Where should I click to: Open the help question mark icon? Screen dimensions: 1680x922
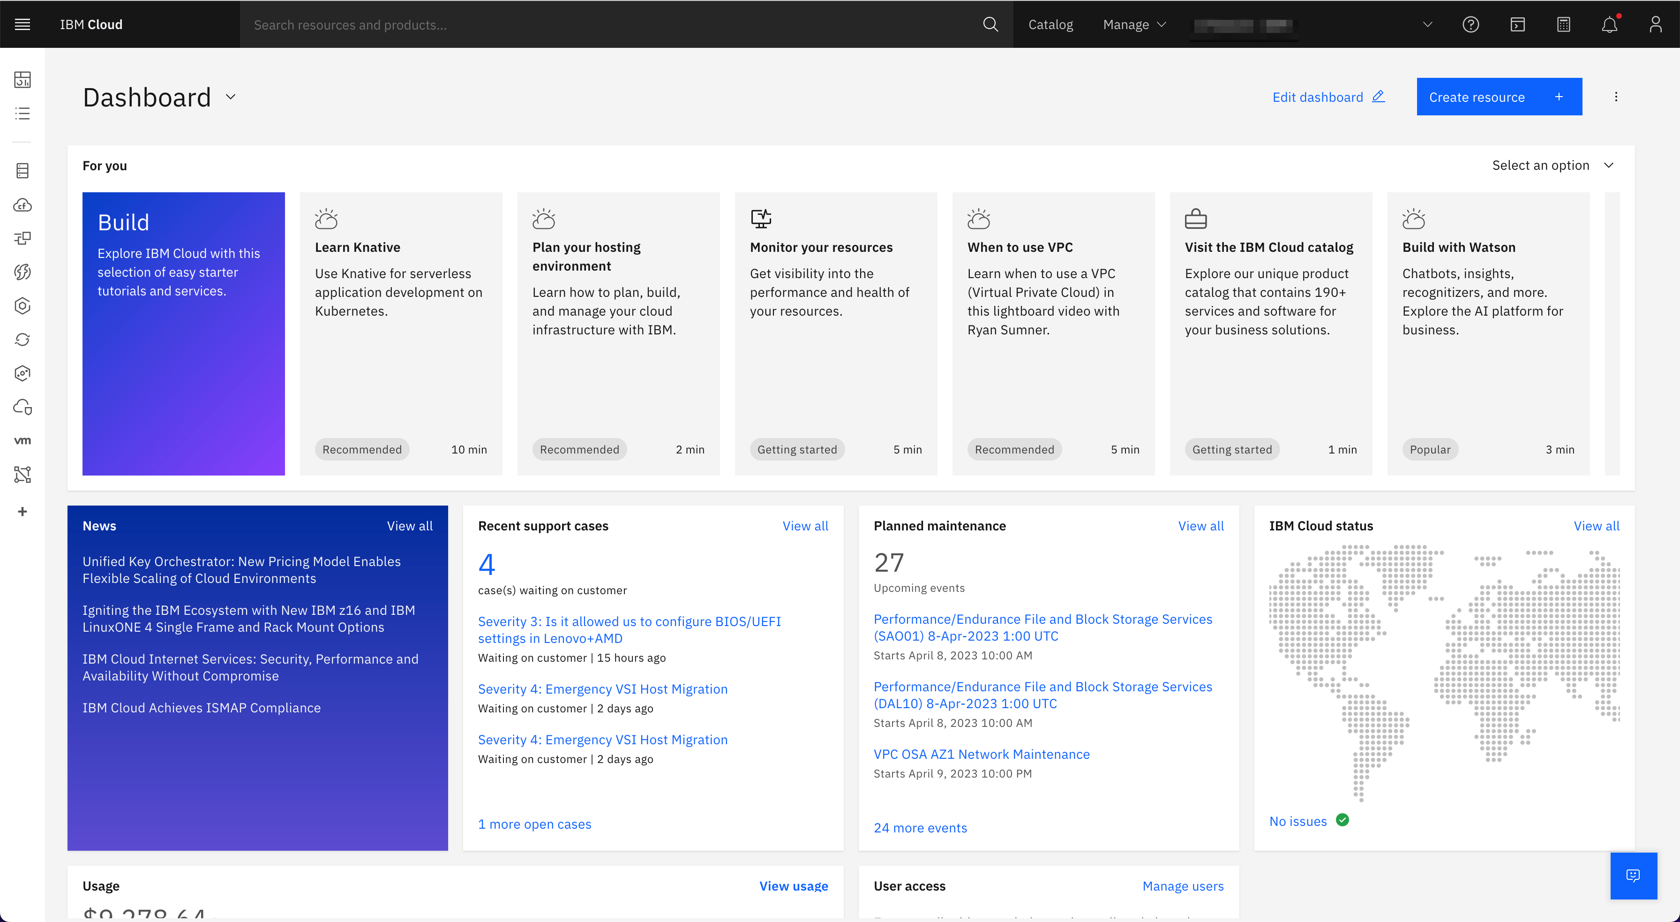click(x=1471, y=24)
